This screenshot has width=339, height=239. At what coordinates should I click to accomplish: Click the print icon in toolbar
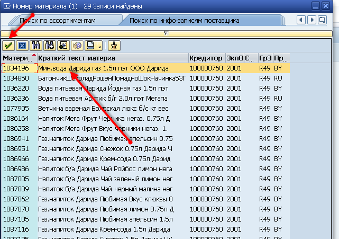tap(90, 46)
